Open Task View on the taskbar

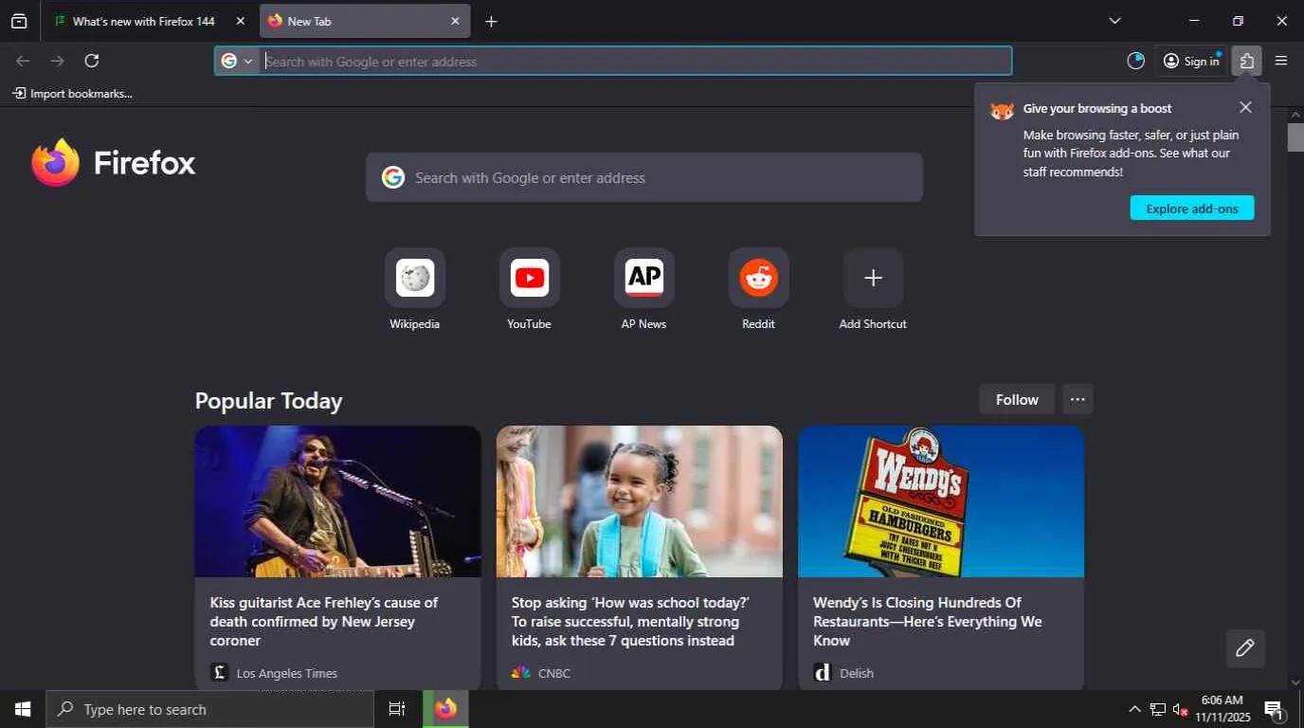pyautogui.click(x=397, y=709)
